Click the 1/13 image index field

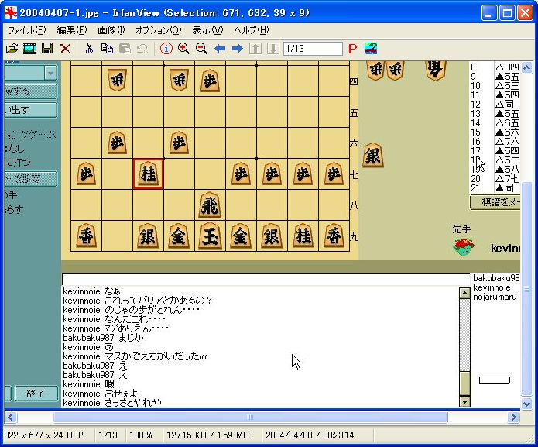click(x=313, y=49)
